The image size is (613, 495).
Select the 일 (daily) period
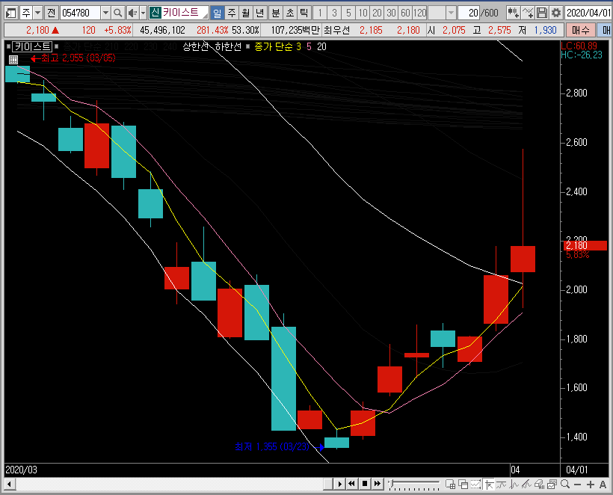(x=218, y=13)
